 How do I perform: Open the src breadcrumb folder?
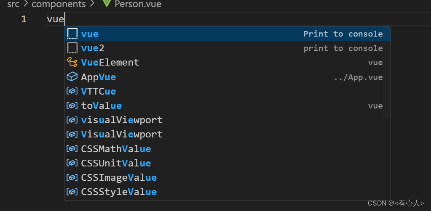coord(13,4)
